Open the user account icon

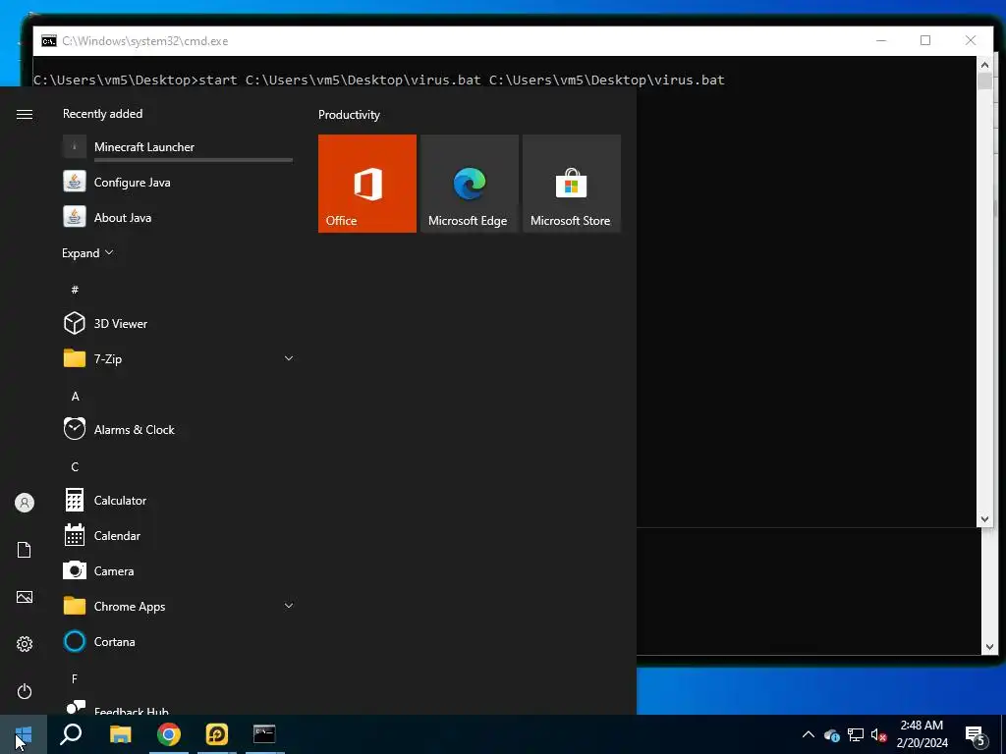[25, 503]
